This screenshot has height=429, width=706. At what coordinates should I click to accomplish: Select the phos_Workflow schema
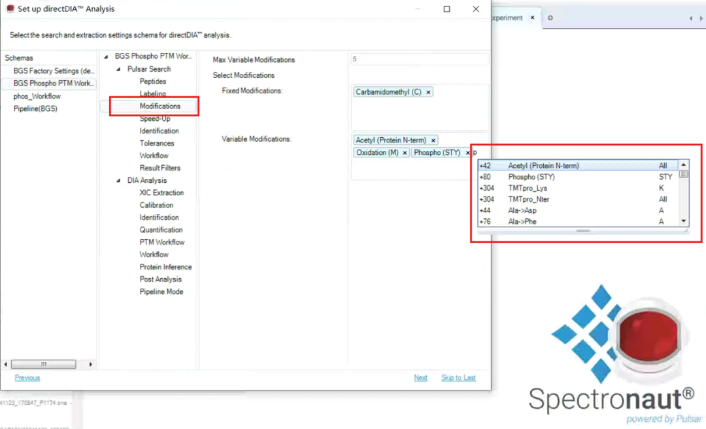coord(37,96)
